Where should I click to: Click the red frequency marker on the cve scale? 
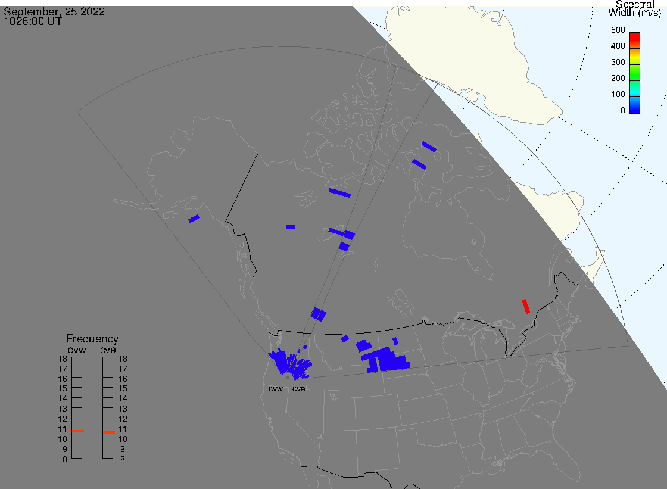point(108,432)
